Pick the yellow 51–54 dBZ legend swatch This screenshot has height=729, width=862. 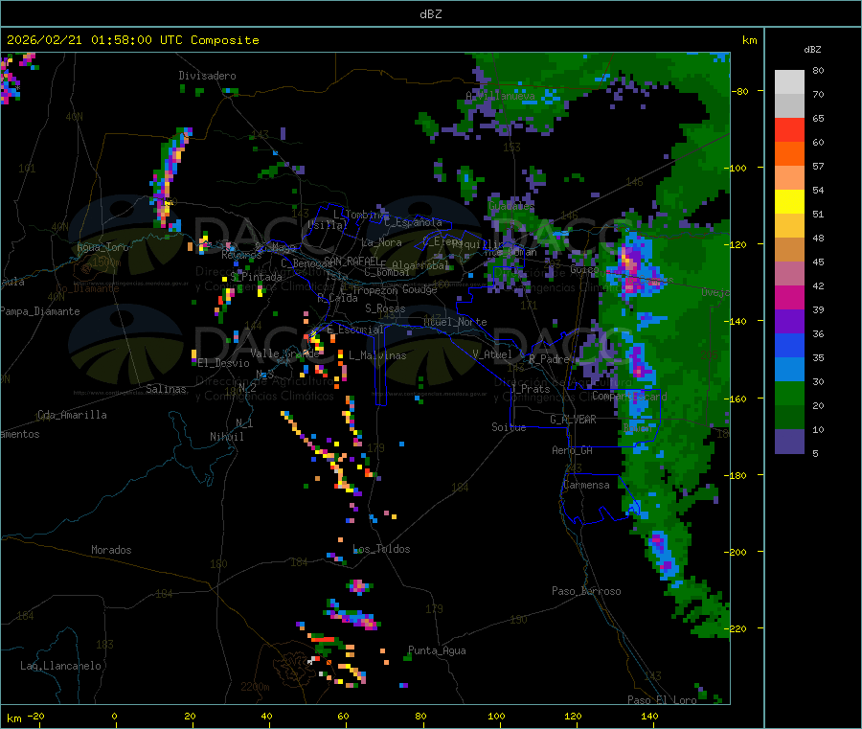(x=789, y=202)
